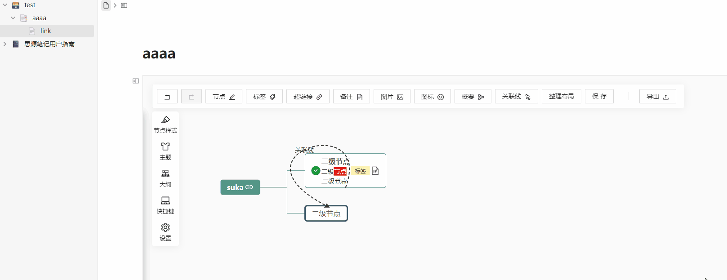727x280 pixels.
Task: View the 快捷键 shortcut keys panel
Action: [165, 205]
